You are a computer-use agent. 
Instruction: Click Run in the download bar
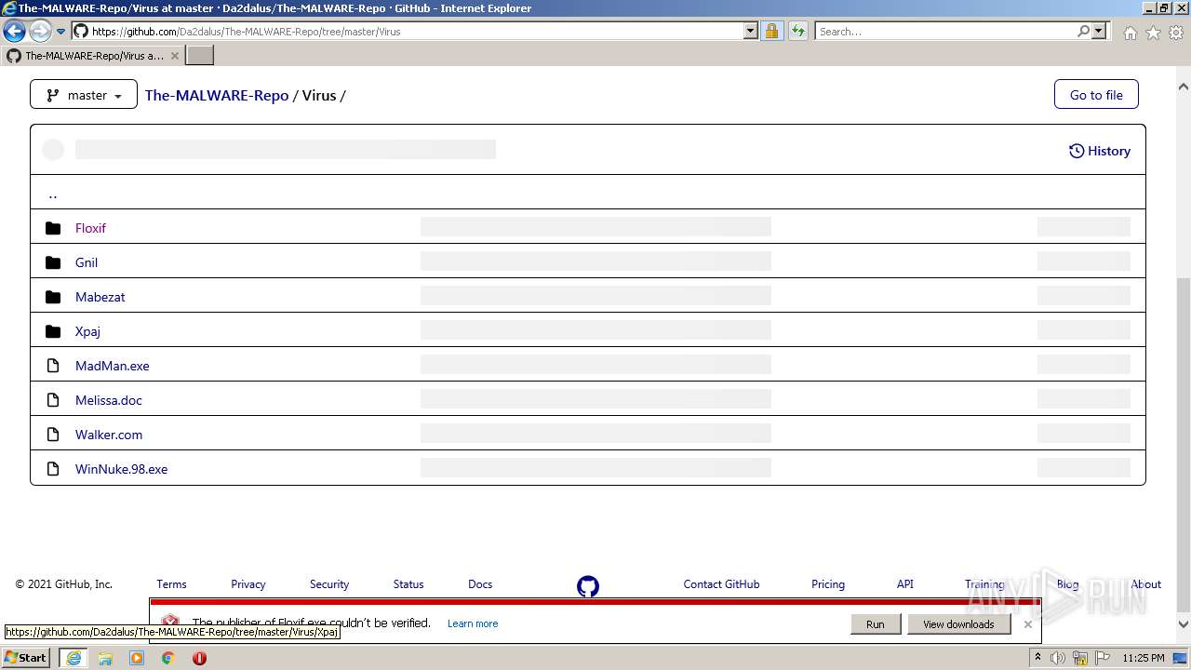click(875, 624)
